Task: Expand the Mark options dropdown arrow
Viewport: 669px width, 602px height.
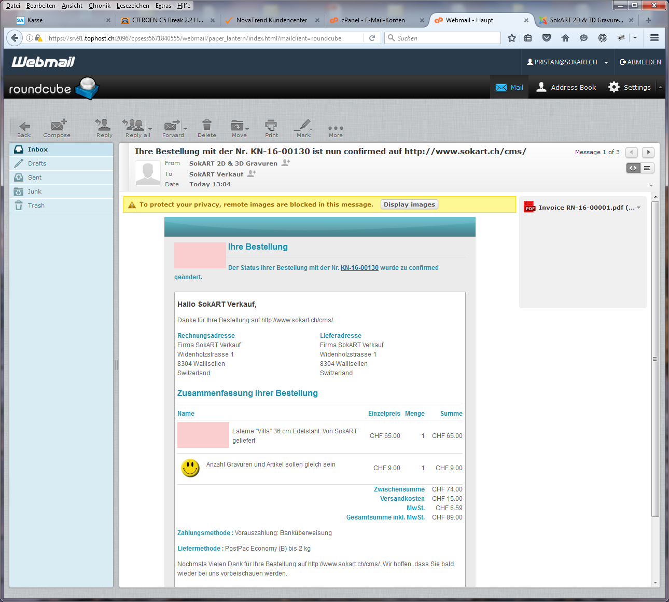Action: click(x=311, y=129)
